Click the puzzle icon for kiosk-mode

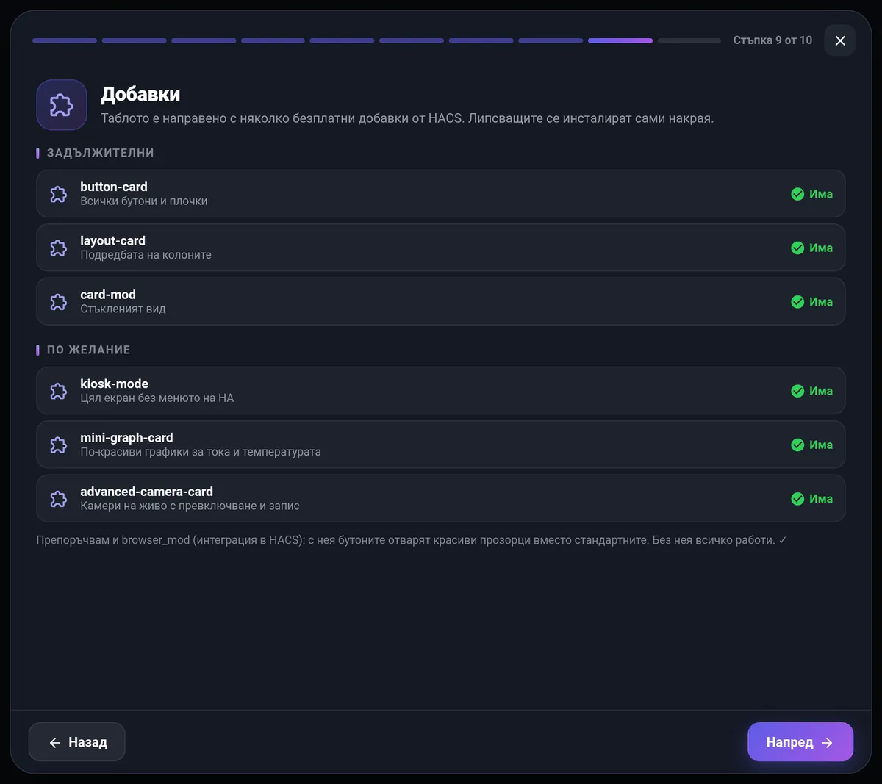tap(58, 391)
